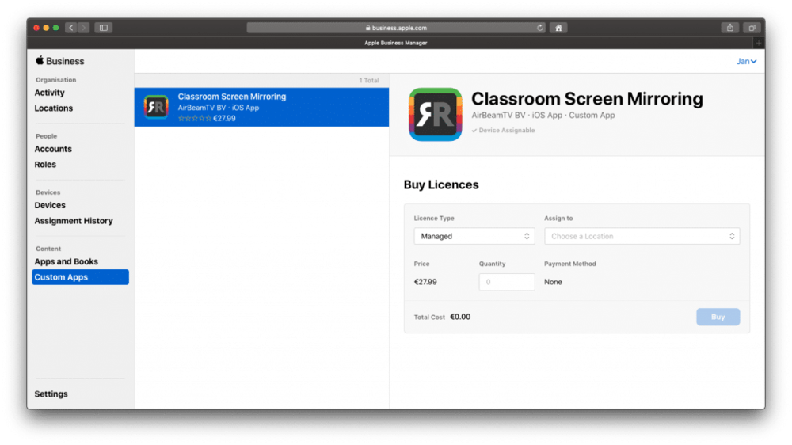Click the €0.00 total cost value
792x445 pixels.
point(460,317)
